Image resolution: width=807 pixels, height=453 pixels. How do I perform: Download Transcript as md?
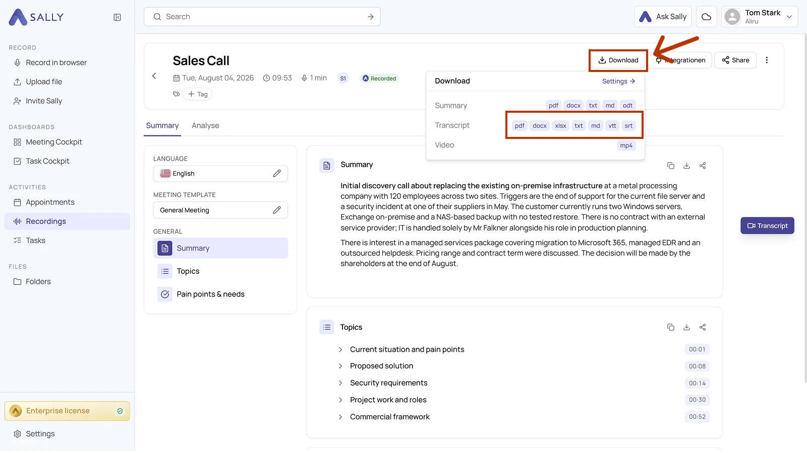[596, 126]
